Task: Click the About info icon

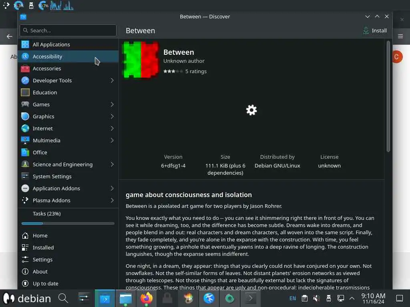Action: [25, 271]
